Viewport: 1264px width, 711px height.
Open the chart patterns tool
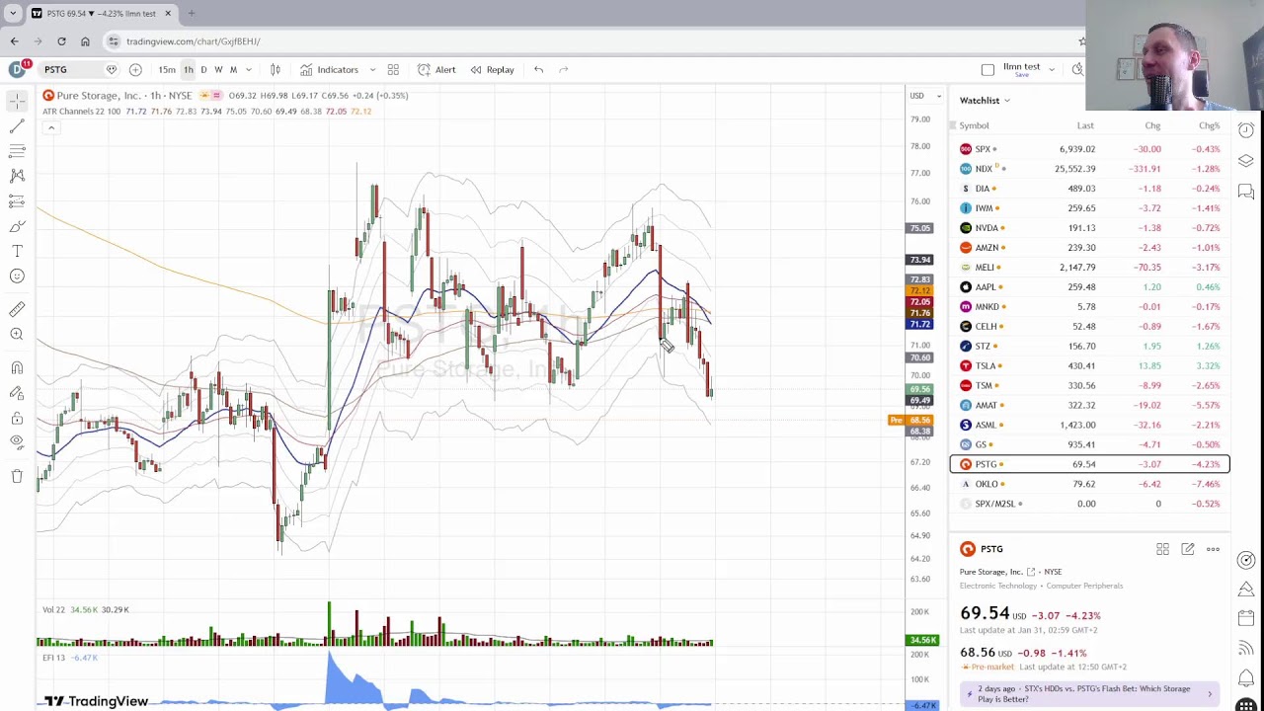[17, 176]
